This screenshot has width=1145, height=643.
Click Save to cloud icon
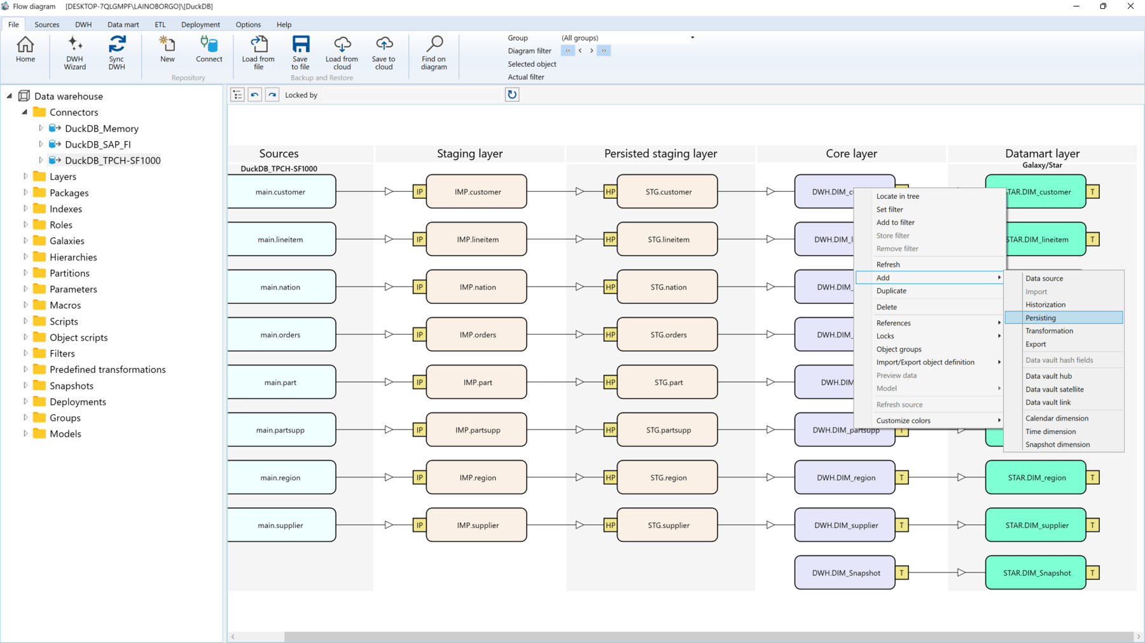tap(384, 53)
